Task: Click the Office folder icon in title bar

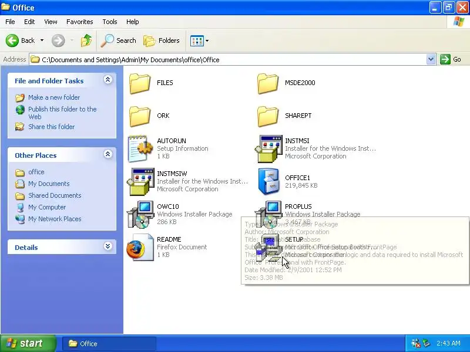Action: [5, 7]
